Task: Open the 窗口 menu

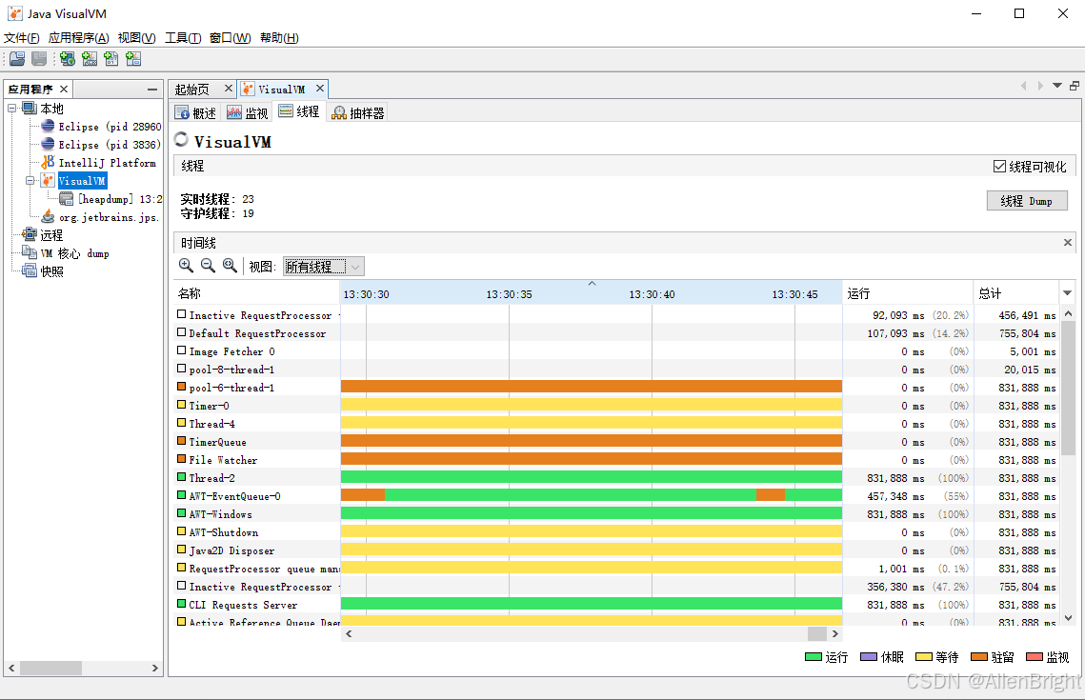Action: (231, 37)
